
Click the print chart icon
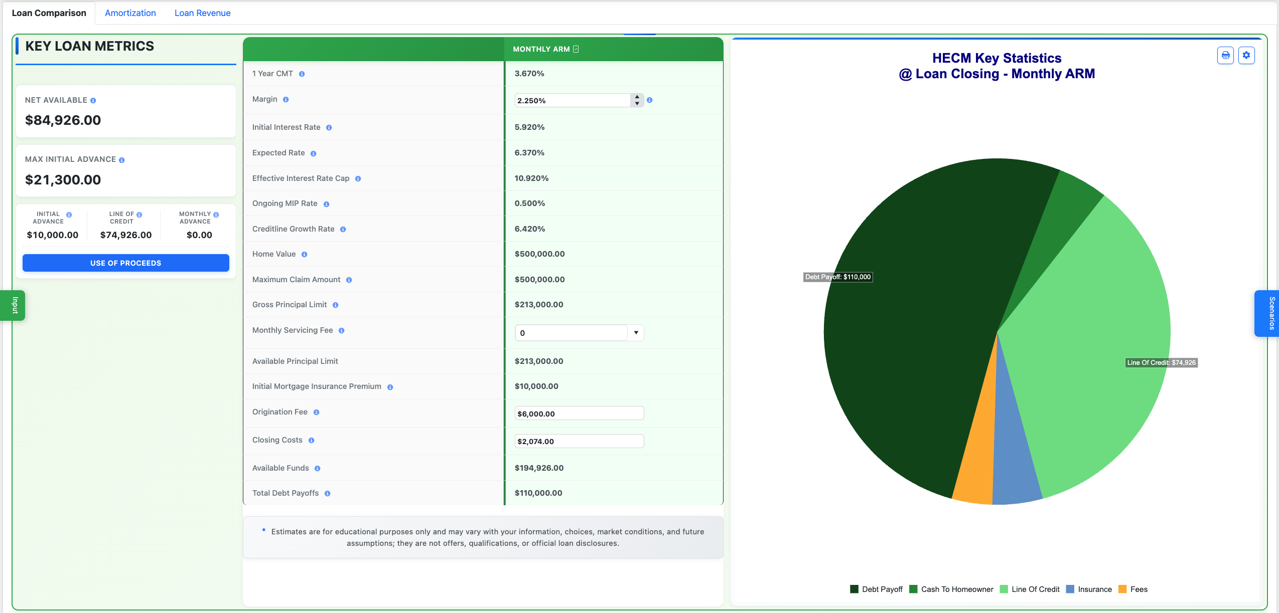tap(1225, 55)
